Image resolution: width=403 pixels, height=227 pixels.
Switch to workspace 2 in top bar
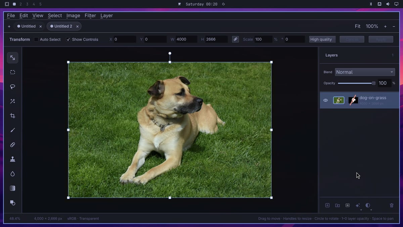click(x=20, y=4)
